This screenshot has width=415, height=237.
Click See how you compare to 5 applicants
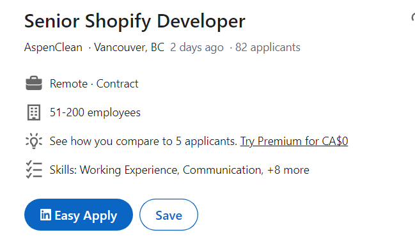click(x=143, y=141)
